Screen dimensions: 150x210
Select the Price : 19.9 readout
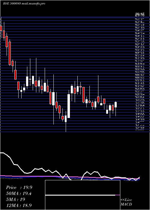[x=19, y=187]
